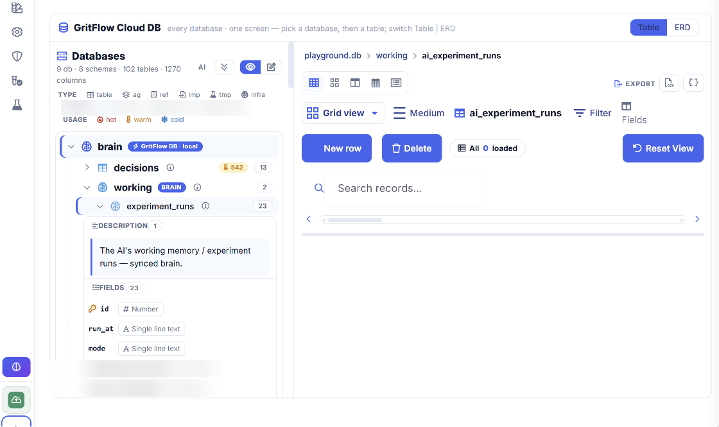Open the Filter control
This screenshot has width=719, height=427.
coord(593,113)
